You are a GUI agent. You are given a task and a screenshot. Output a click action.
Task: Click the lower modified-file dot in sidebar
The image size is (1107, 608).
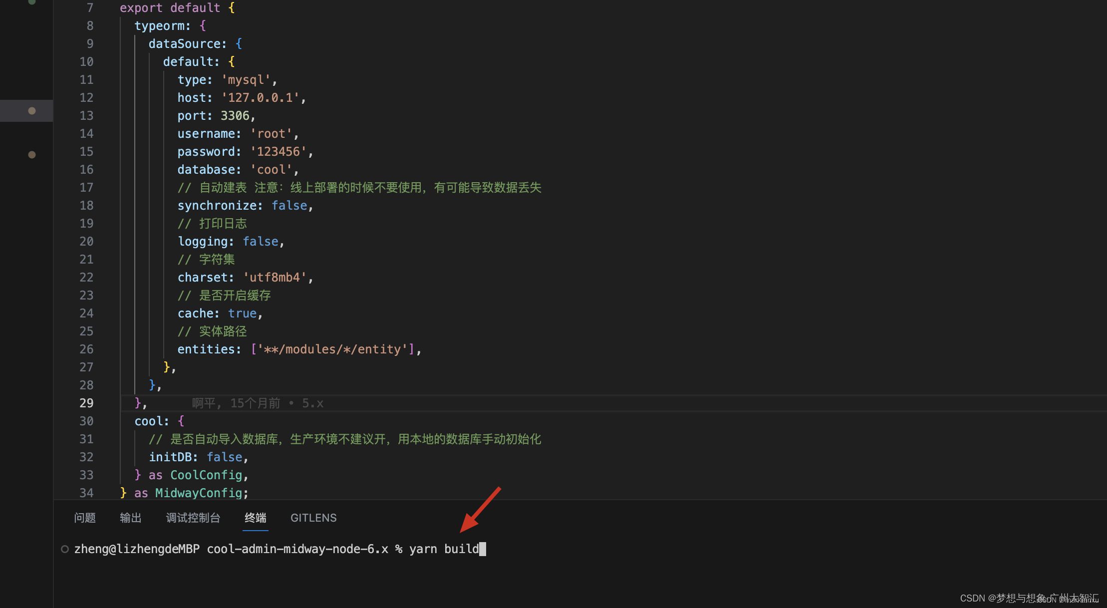tap(32, 155)
